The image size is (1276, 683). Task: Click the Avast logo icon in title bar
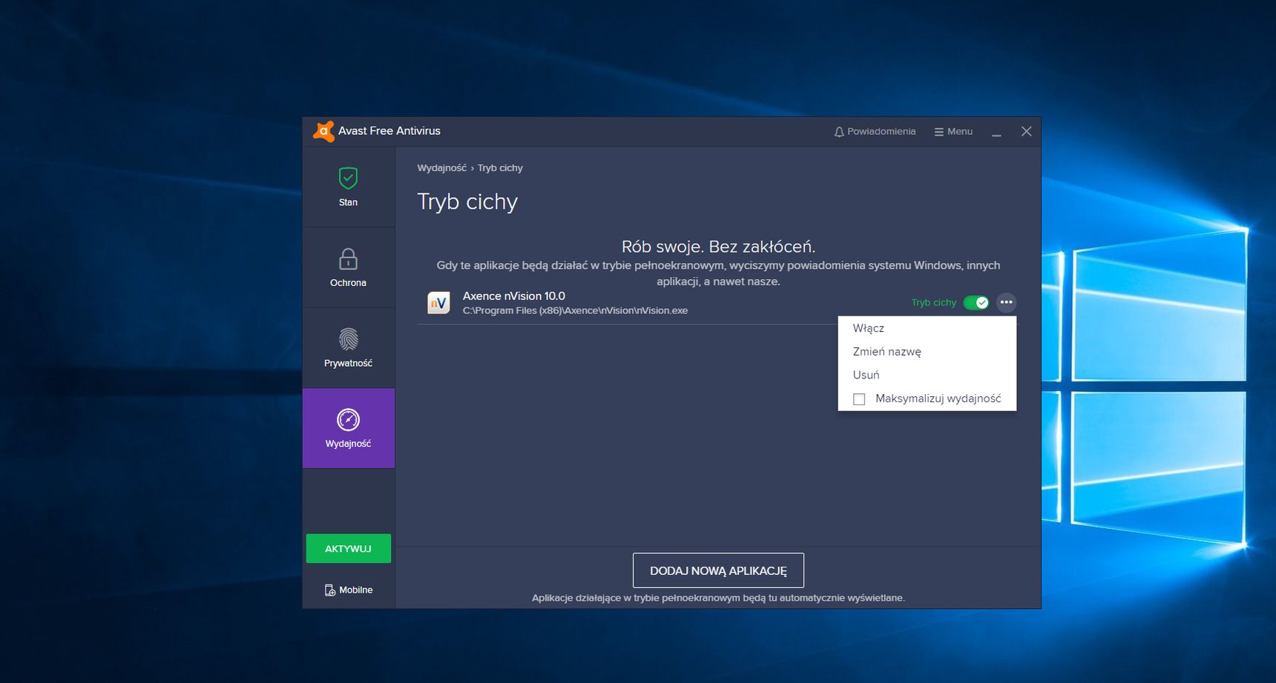point(323,131)
